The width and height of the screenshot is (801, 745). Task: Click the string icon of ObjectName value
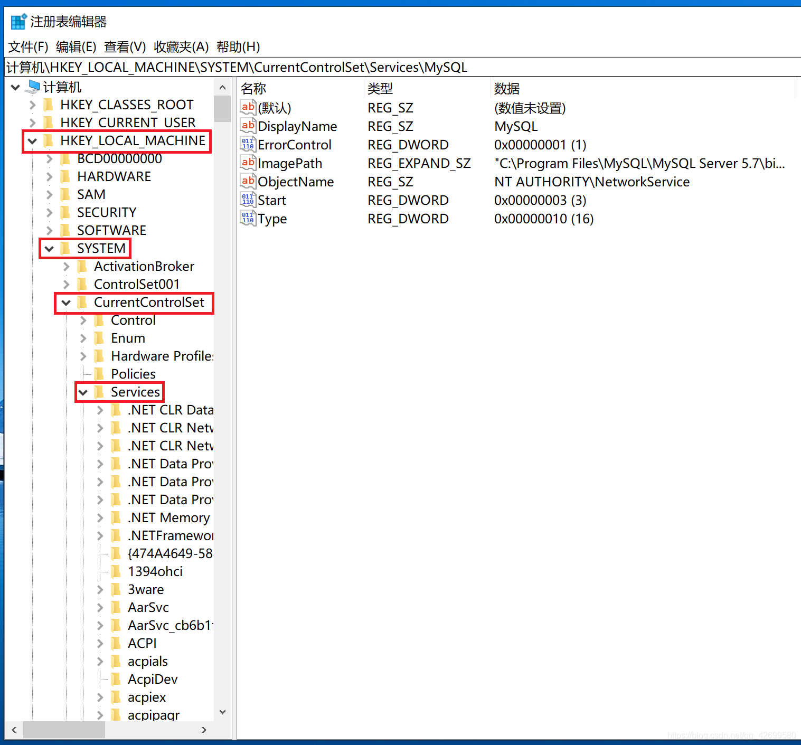(x=248, y=181)
